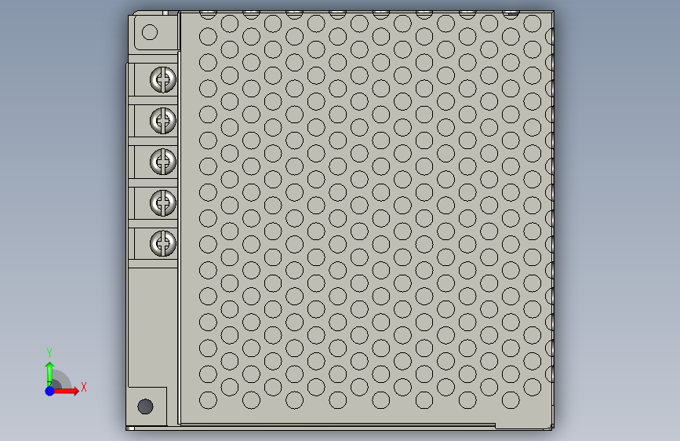The height and width of the screenshot is (441, 680).
Task: Select the topmost terminal screw
Action: [x=163, y=79]
